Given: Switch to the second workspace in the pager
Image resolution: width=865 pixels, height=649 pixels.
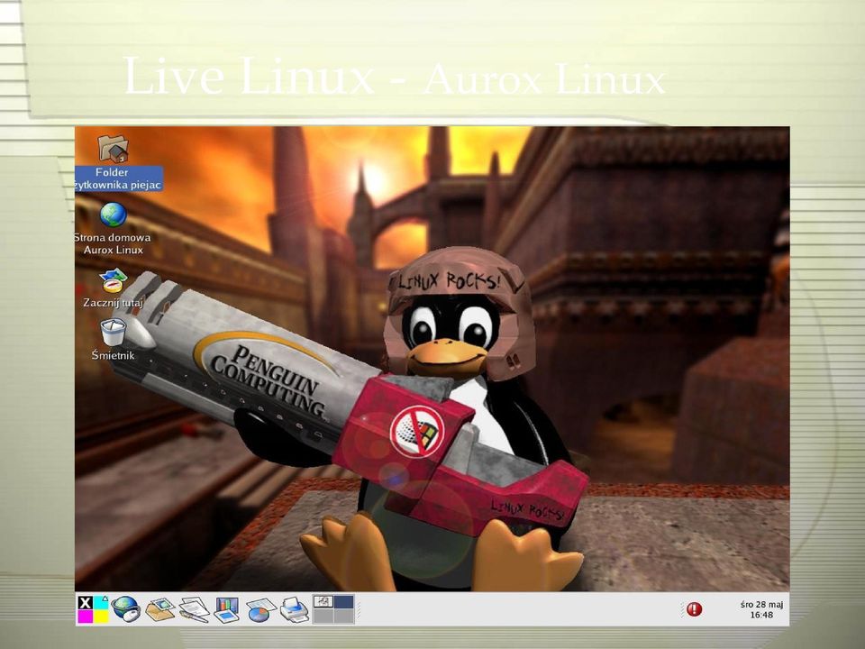Looking at the screenshot, I should point(343,602).
